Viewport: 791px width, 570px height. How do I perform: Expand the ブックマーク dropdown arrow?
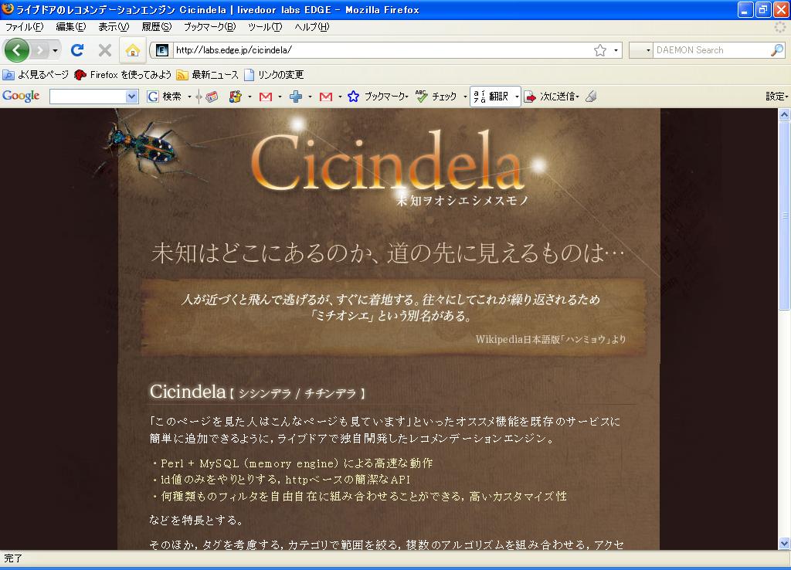[406, 97]
